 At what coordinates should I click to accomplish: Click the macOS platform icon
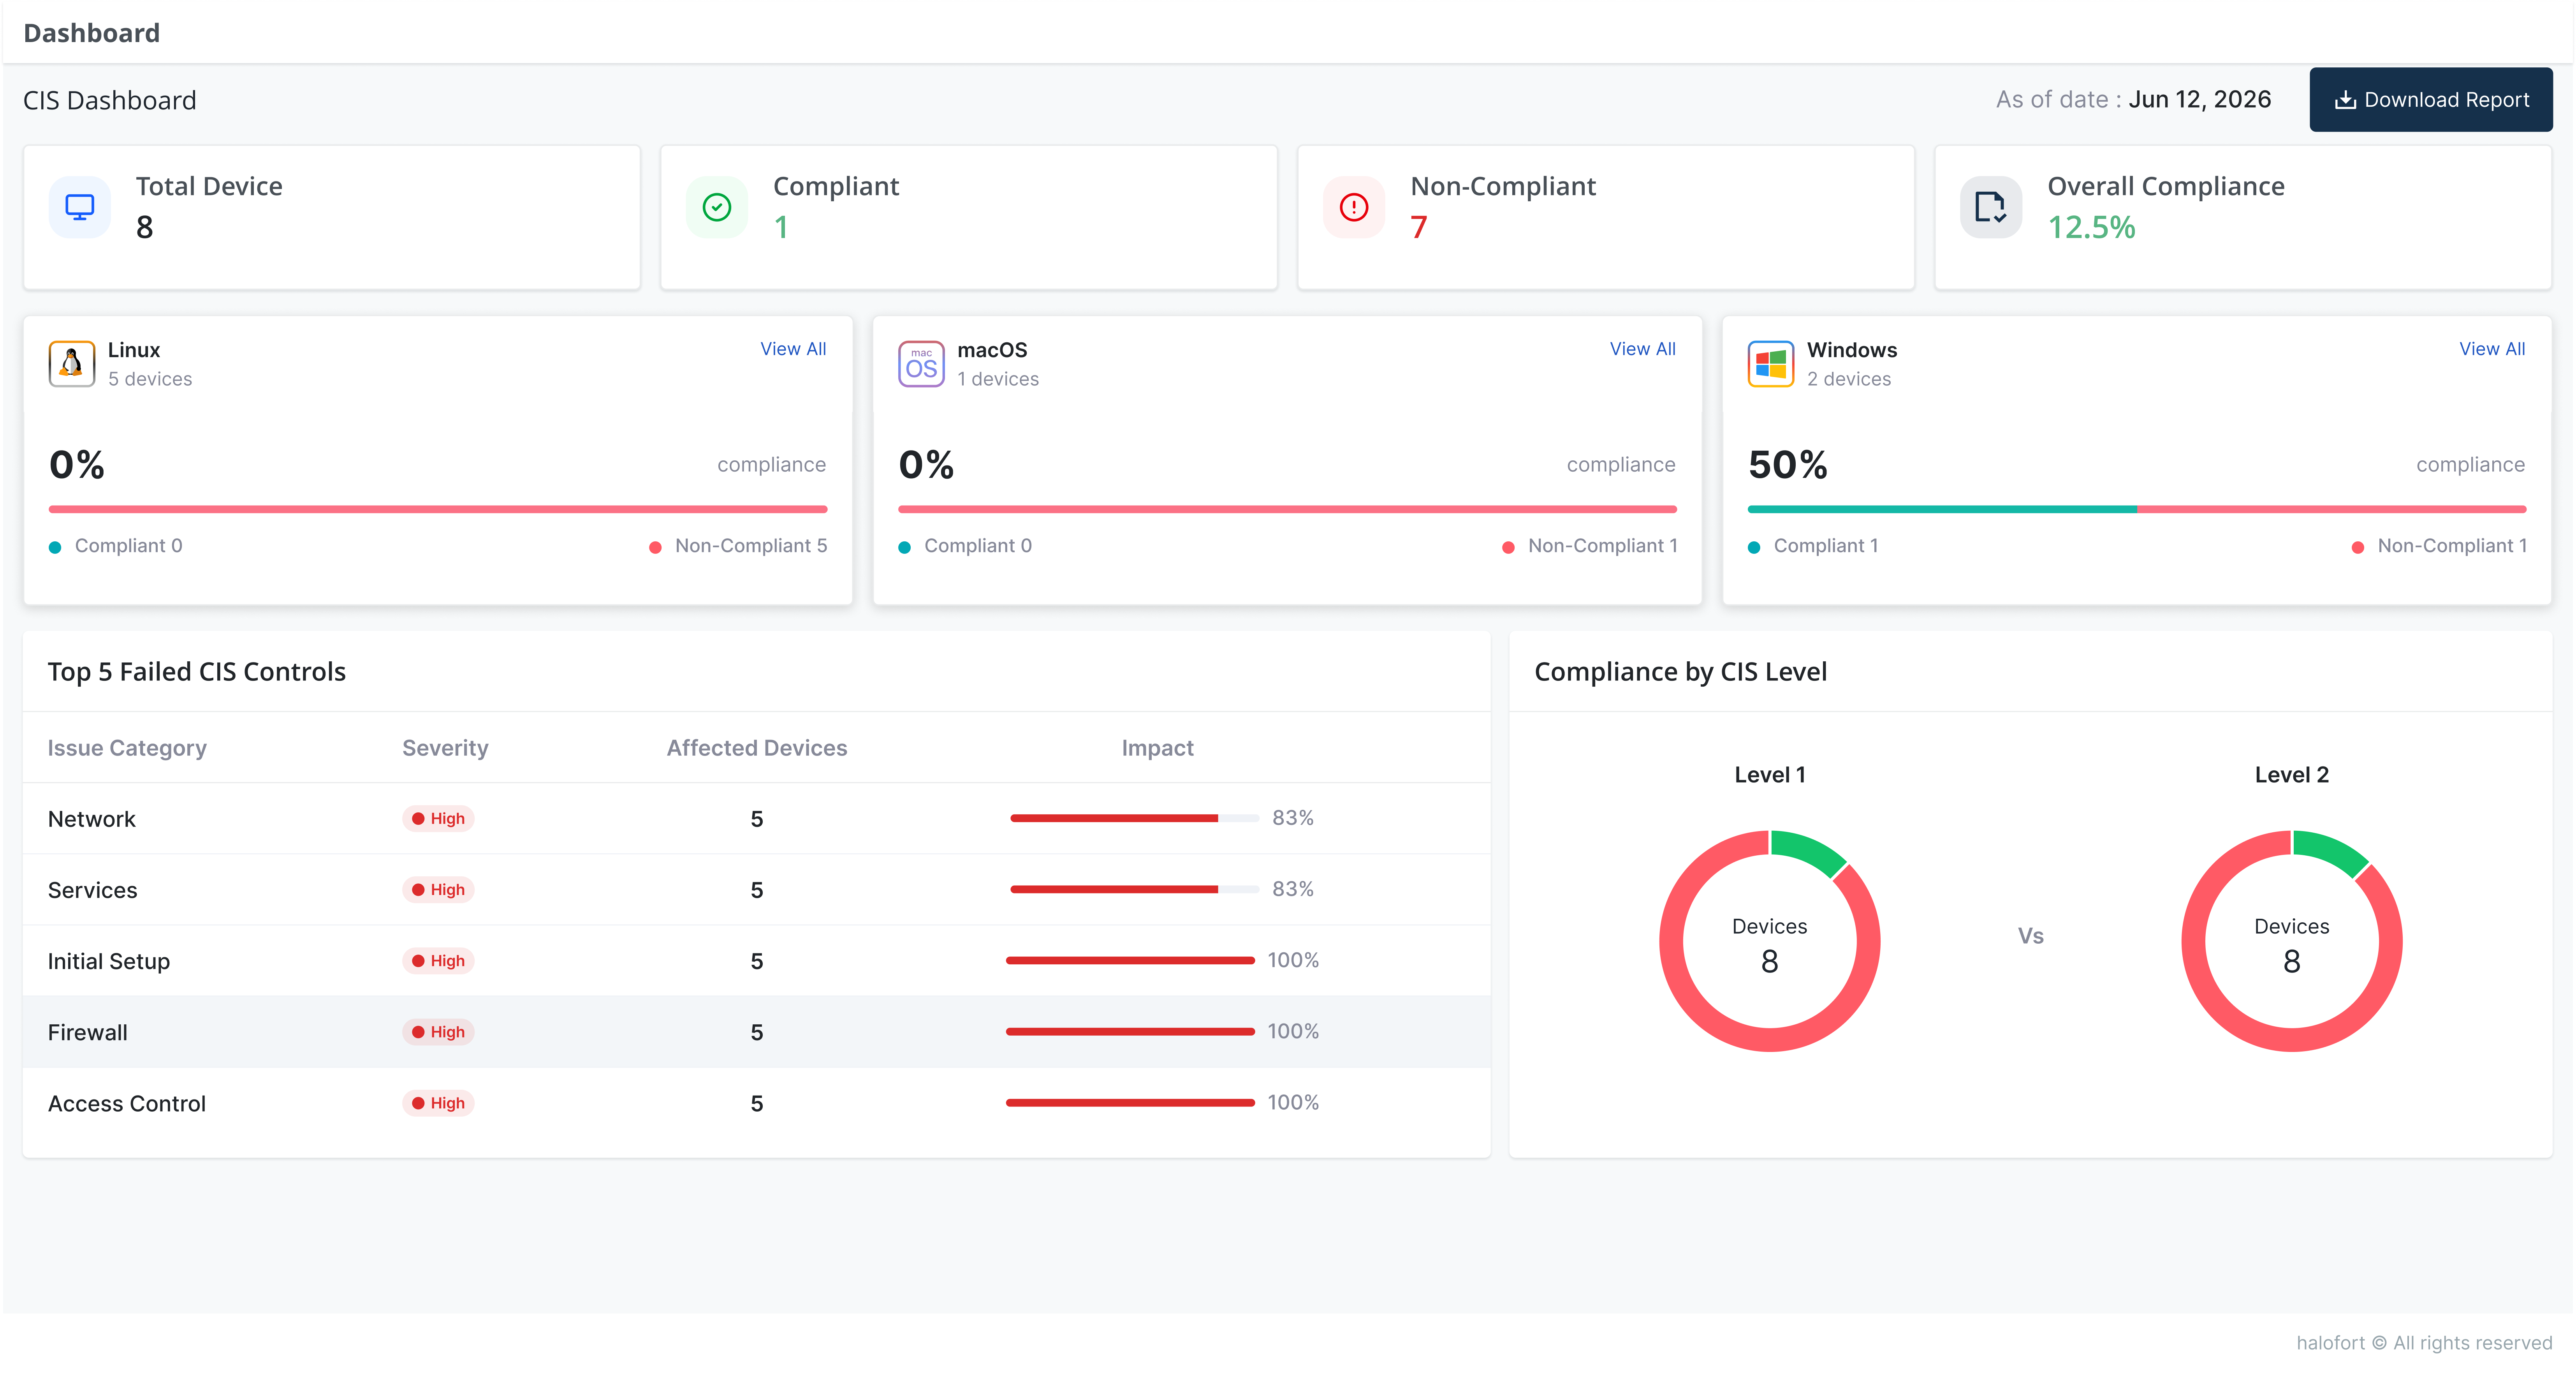(921, 363)
